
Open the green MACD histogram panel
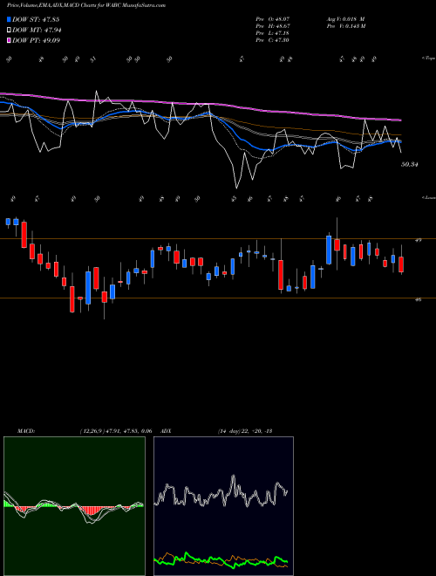tap(74, 506)
